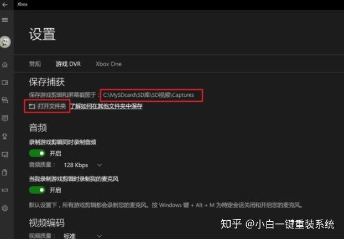344x239 pixels.
Task: Open the messages chat icon in sidebar
Action: 5,101
